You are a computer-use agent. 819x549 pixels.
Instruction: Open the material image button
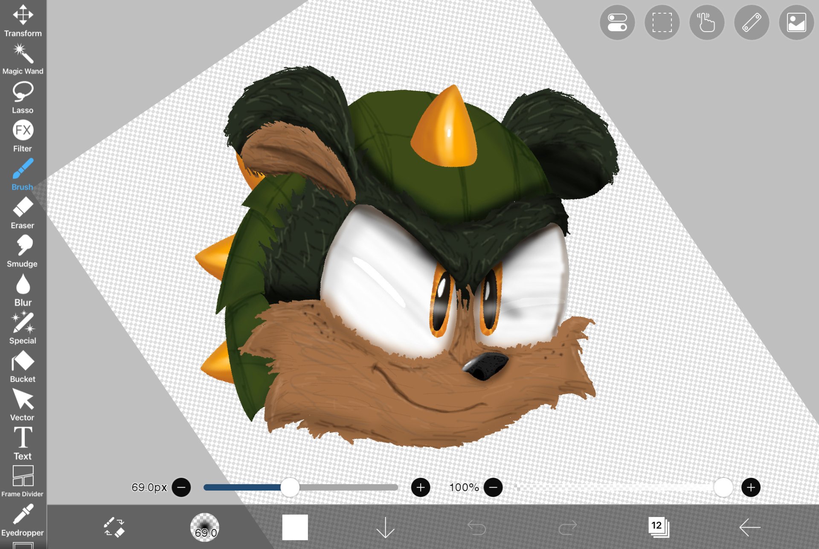click(796, 23)
